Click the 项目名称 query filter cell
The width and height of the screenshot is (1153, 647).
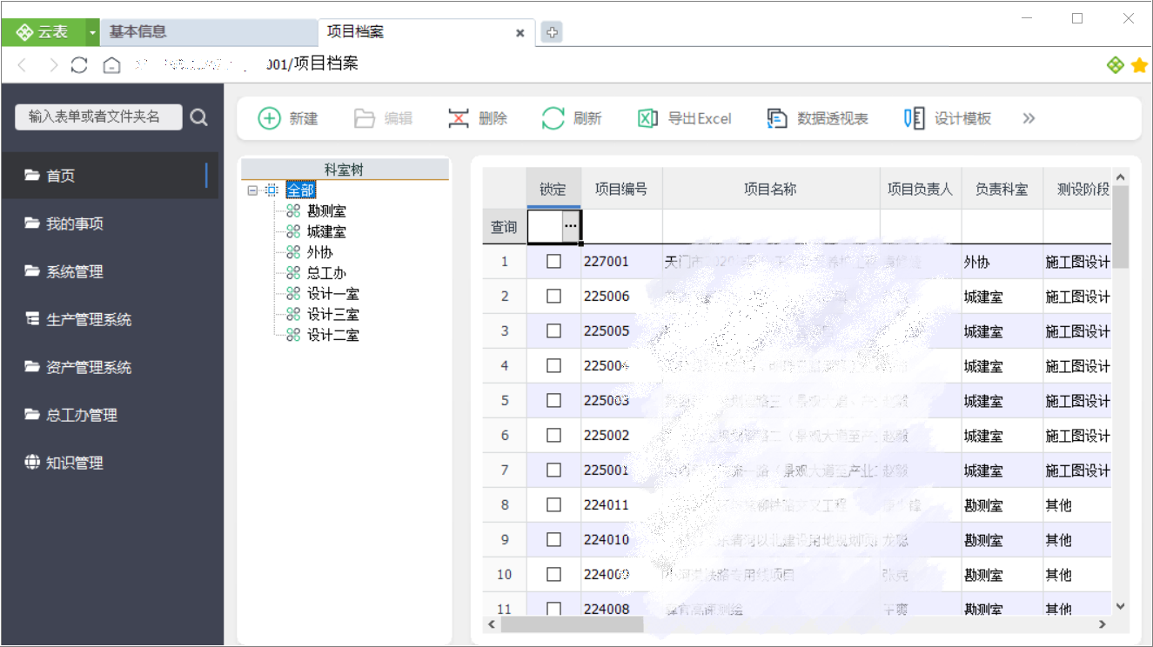pos(771,226)
